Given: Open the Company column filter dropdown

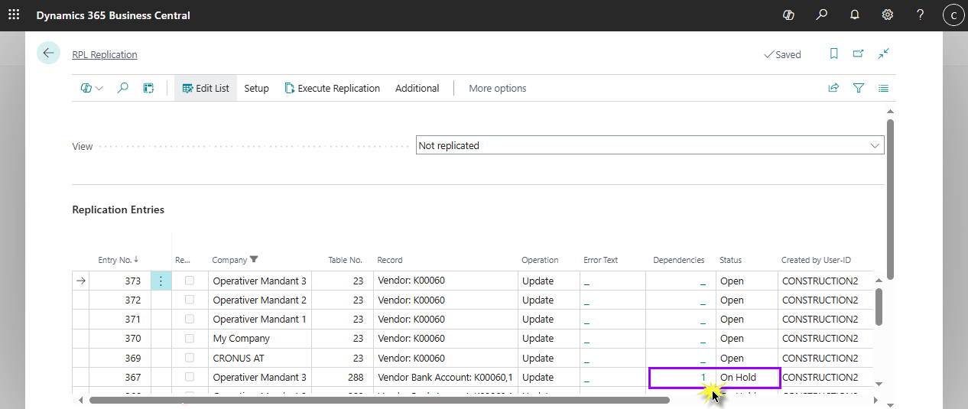Looking at the screenshot, I should [x=236, y=260].
